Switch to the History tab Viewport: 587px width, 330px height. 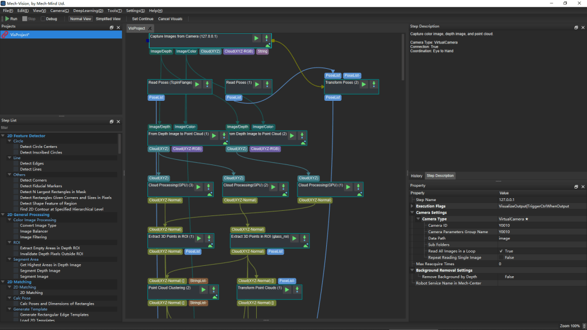point(417,176)
